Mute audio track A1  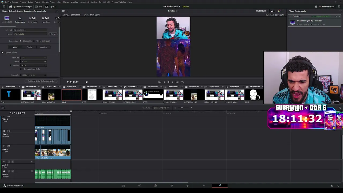point(12,162)
